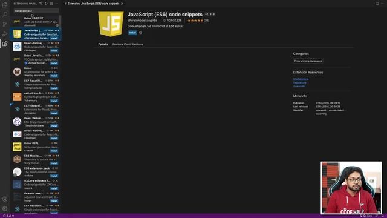
Task: Open the Search view in activity bar
Action: [x=5, y=14]
